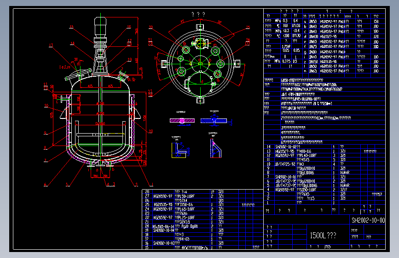Click the 760 height dimension
The image size is (399, 258).
tap(137, 32)
